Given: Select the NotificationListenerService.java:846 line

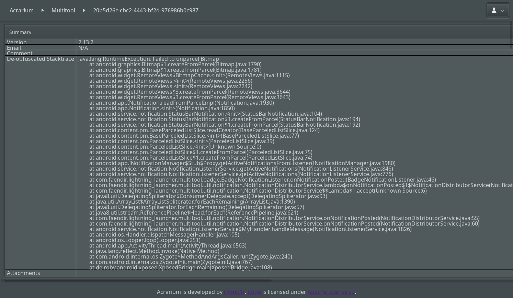Looking at the screenshot, I should pos(241,169).
